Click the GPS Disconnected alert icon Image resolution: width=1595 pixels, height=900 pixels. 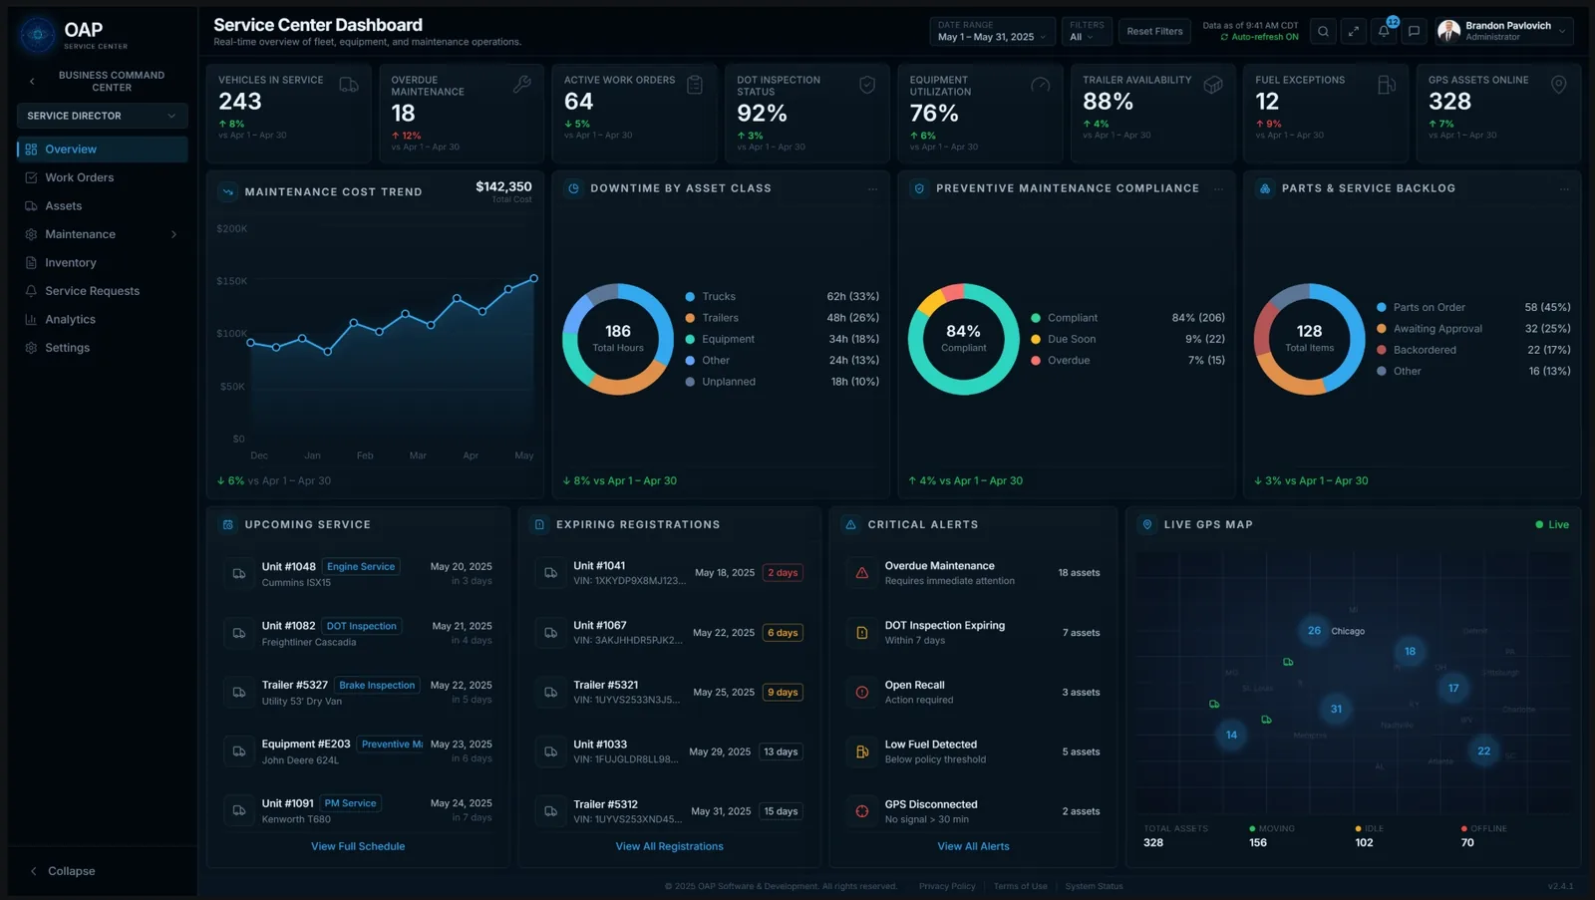(862, 811)
